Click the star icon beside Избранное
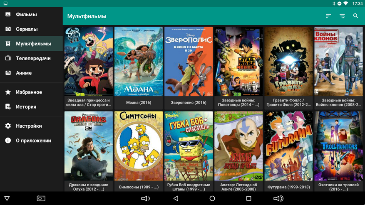365x205 pixels. [x=8, y=92]
